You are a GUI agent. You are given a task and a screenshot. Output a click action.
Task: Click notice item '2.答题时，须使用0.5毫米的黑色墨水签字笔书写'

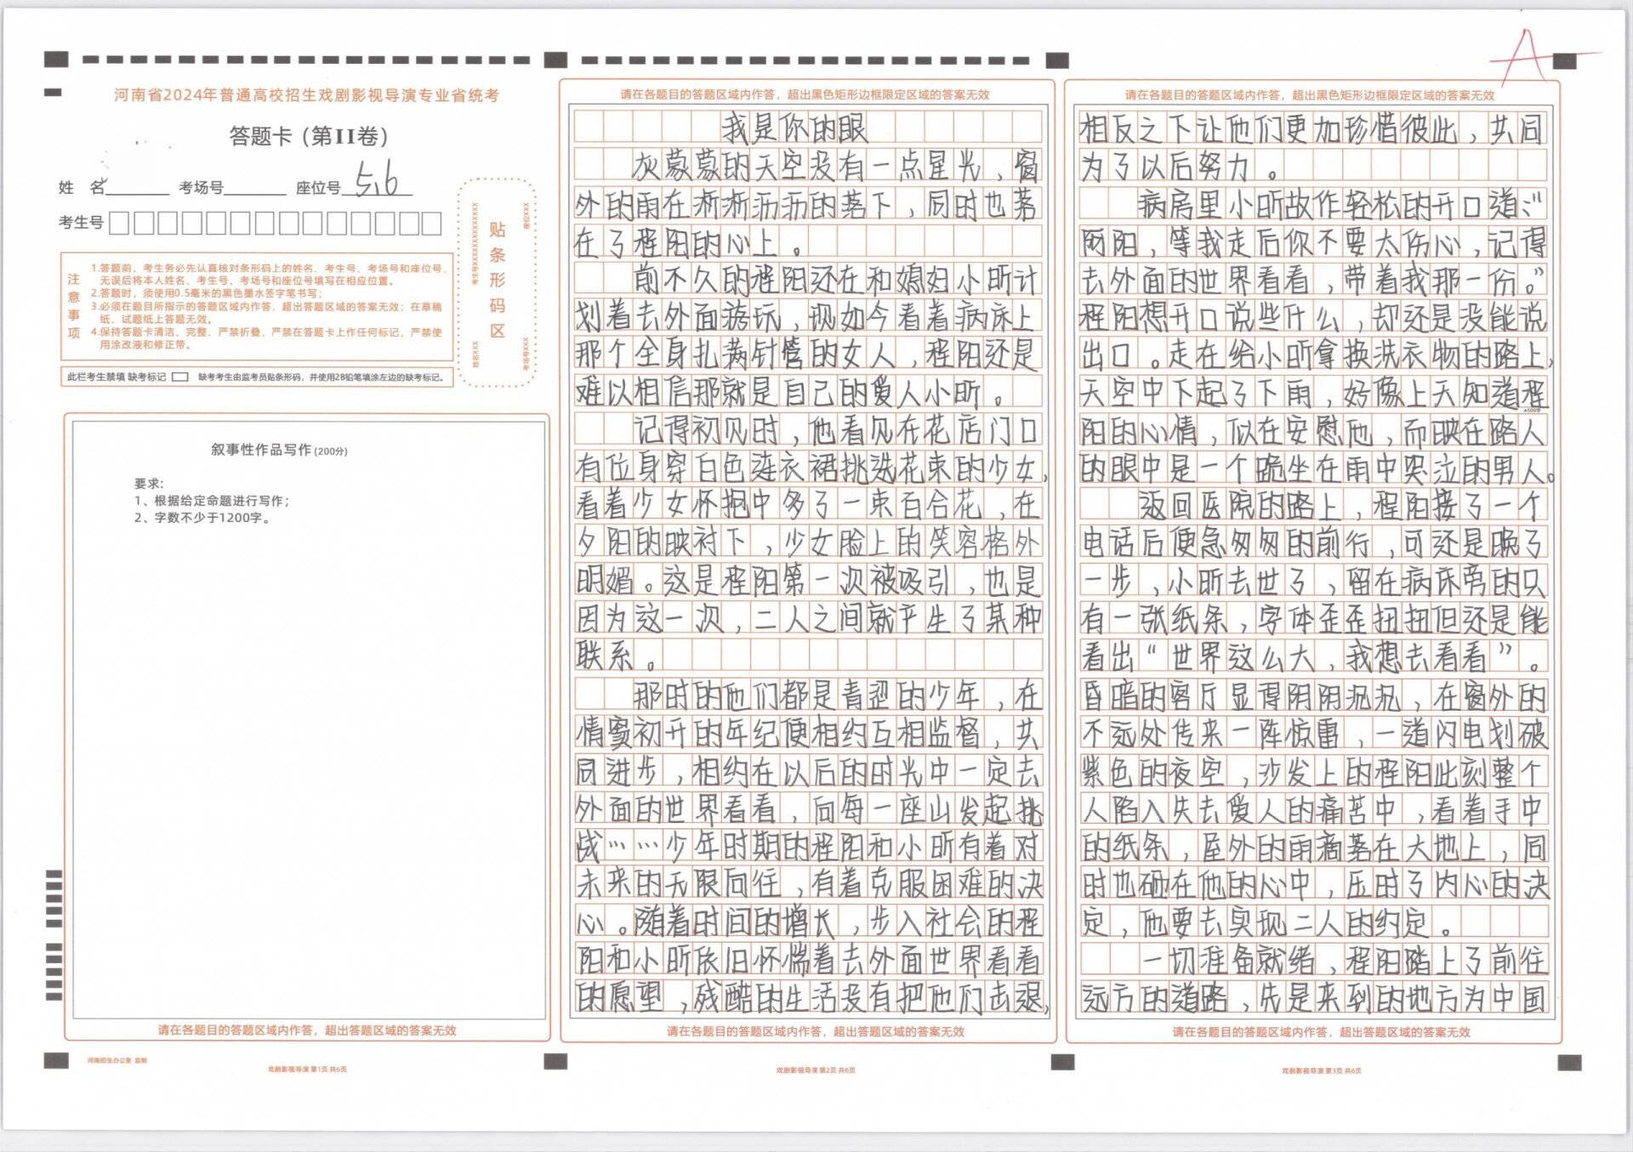pyautogui.click(x=207, y=293)
